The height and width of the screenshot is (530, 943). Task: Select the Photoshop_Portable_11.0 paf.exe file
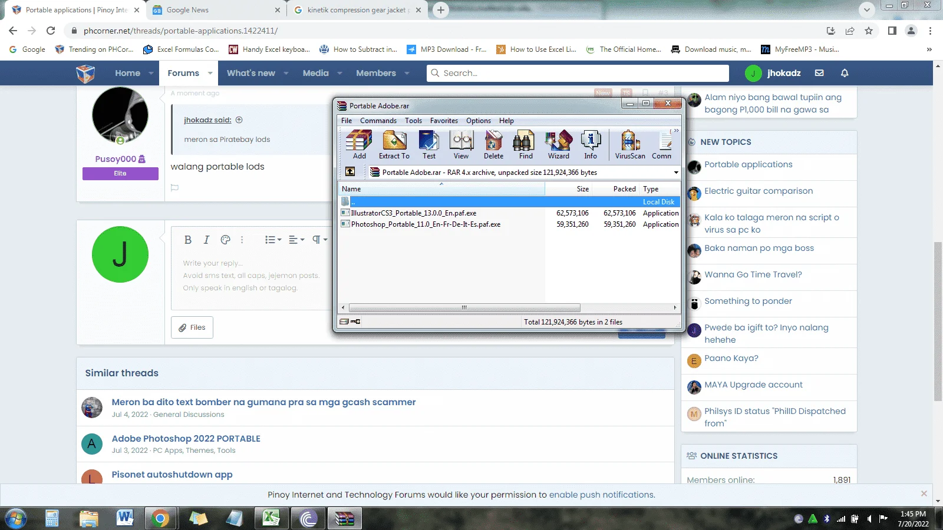click(426, 224)
